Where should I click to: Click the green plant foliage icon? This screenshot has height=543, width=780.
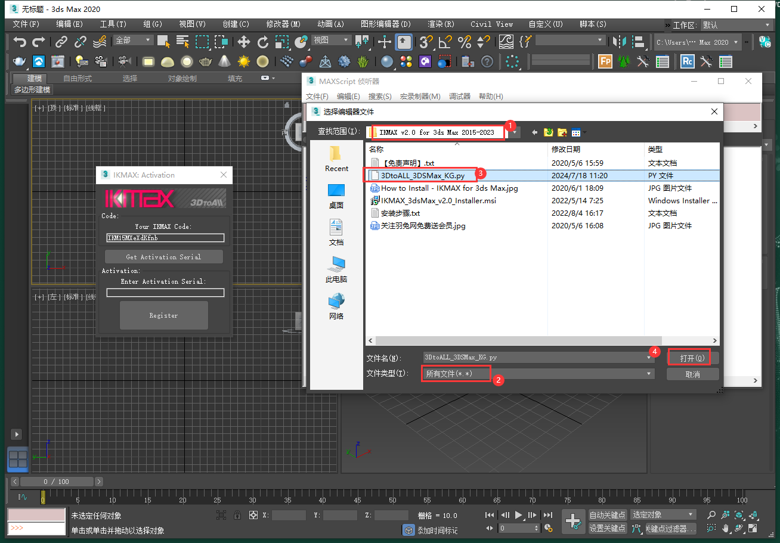tap(363, 61)
